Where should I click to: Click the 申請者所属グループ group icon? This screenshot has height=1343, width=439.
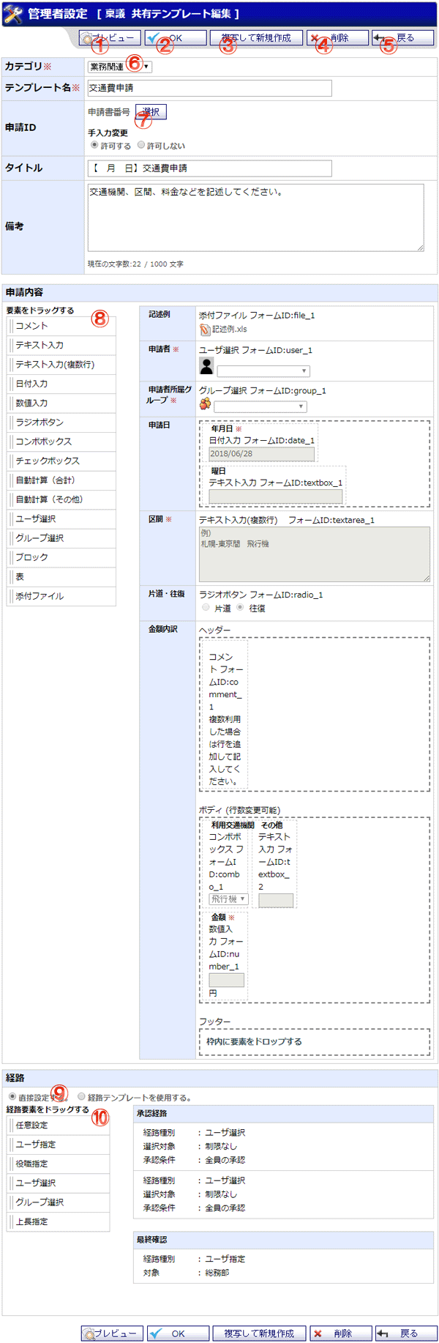206,404
